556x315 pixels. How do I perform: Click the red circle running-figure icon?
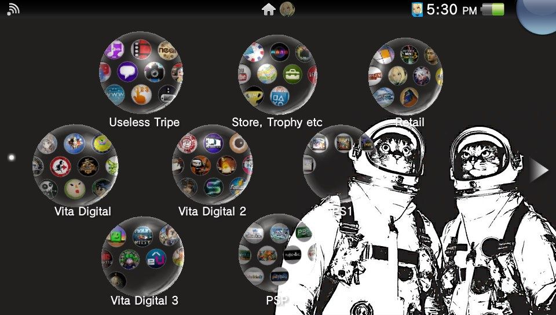[x=60, y=167]
